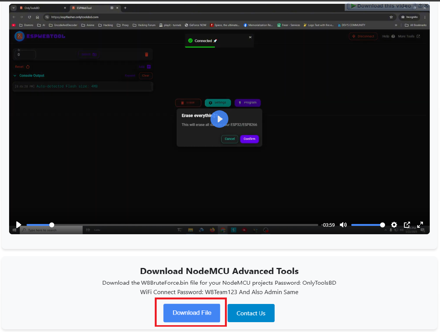Click the 'Type here to search' taskbar box
This screenshot has width=440, height=332.
(x=51, y=230)
